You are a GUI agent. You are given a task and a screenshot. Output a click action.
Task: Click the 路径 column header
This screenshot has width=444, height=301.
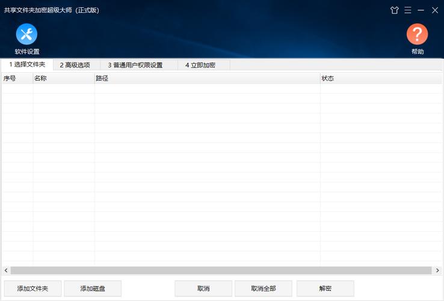point(207,78)
